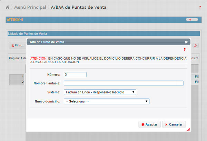Open the Sistema dropdown
The height and width of the screenshot is (141, 207).
(100, 92)
